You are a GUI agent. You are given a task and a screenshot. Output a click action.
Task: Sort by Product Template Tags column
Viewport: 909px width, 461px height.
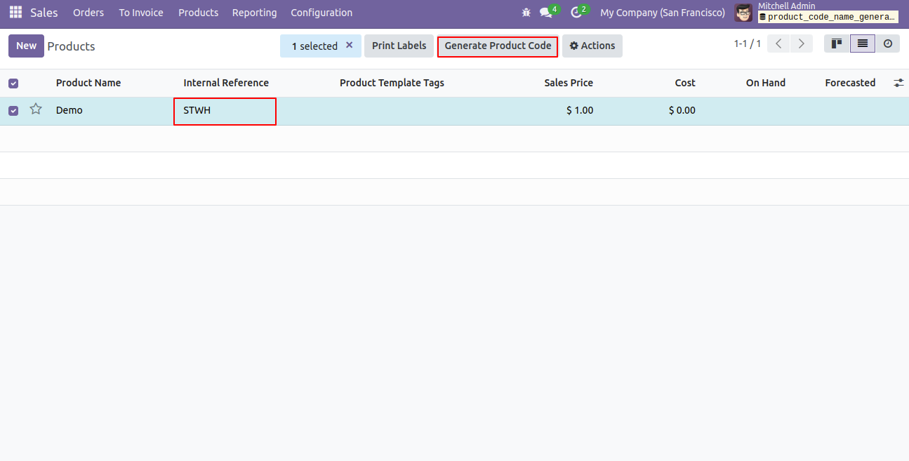(392, 83)
